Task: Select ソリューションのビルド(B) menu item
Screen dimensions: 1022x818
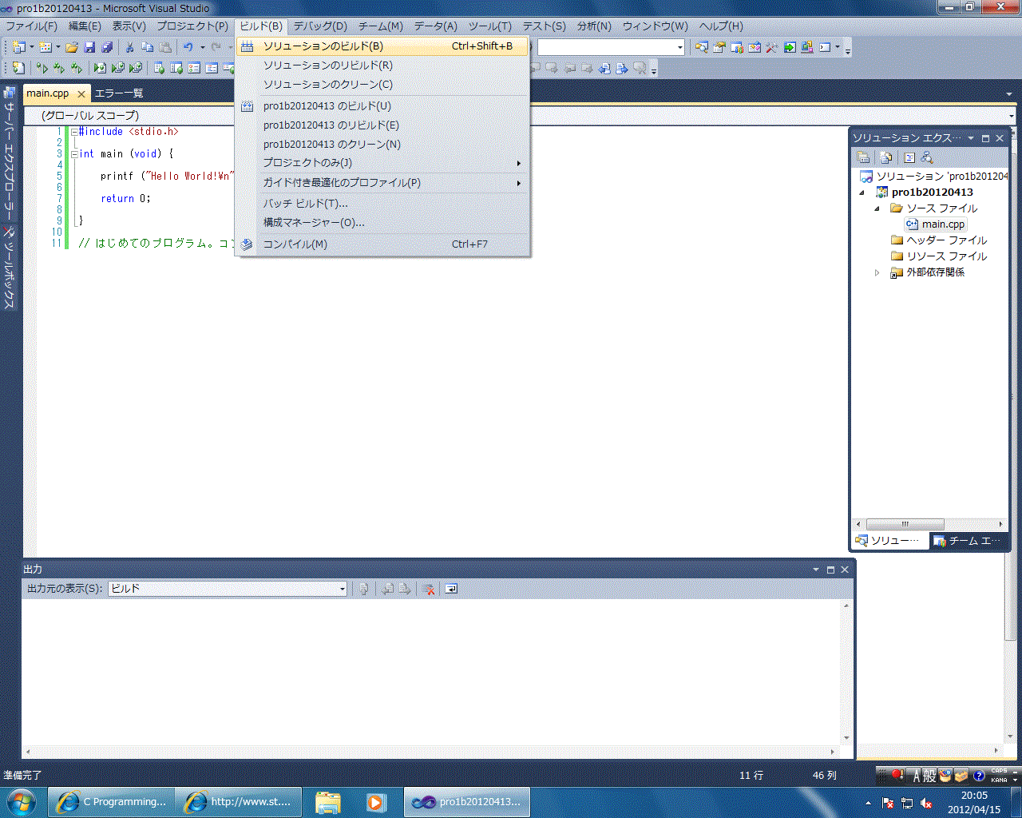Action: click(383, 46)
